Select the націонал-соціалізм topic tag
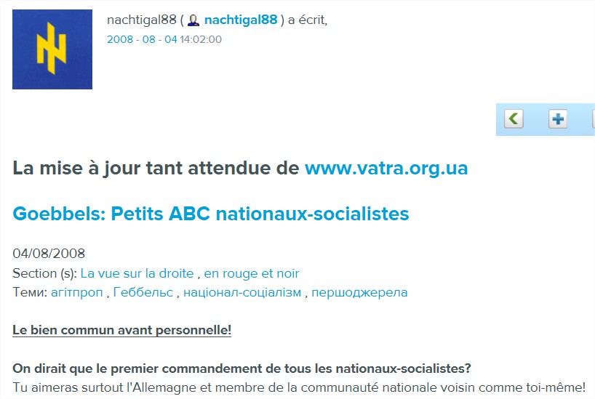This screenshot has height=399, width=595. (x=242, y=292)
